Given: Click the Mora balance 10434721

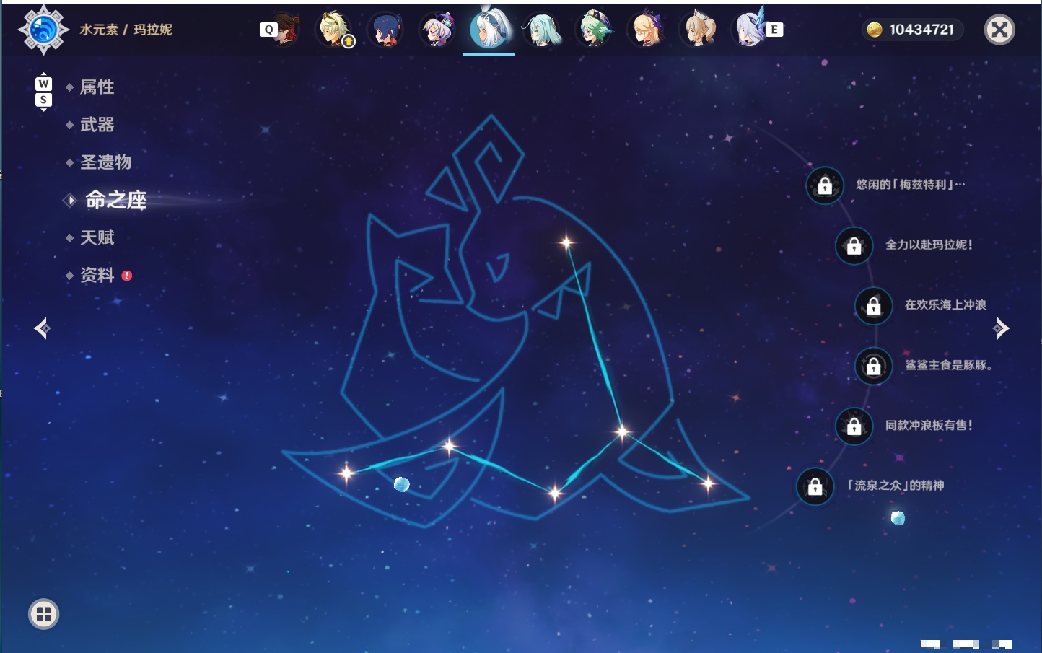Looking at the screenshot, I should coord(921,30).
